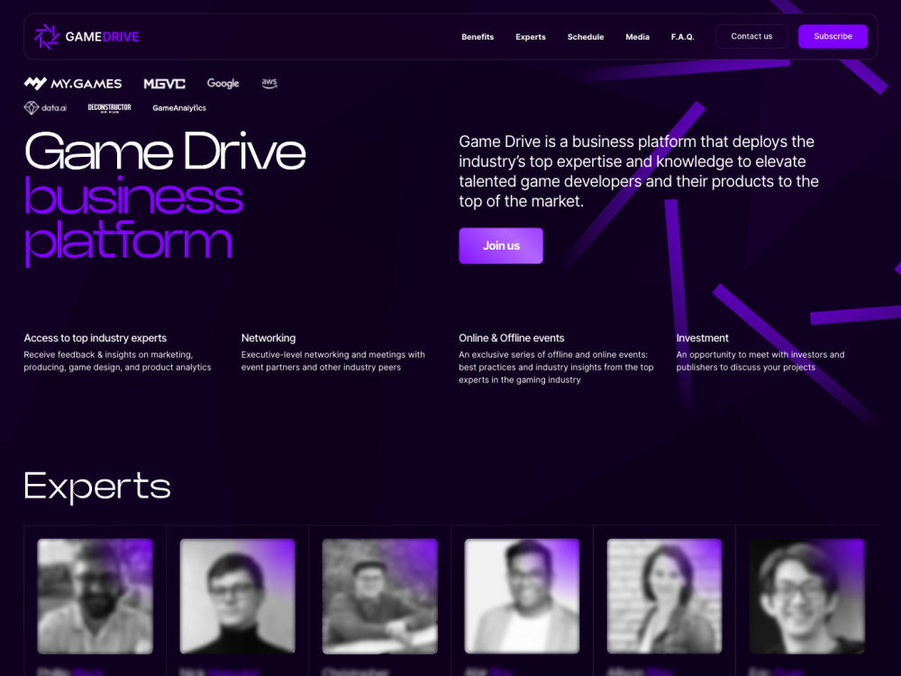901x676 pixels.
Task: Click the GameAnalytics partner logo
Action: coord(179,108)
